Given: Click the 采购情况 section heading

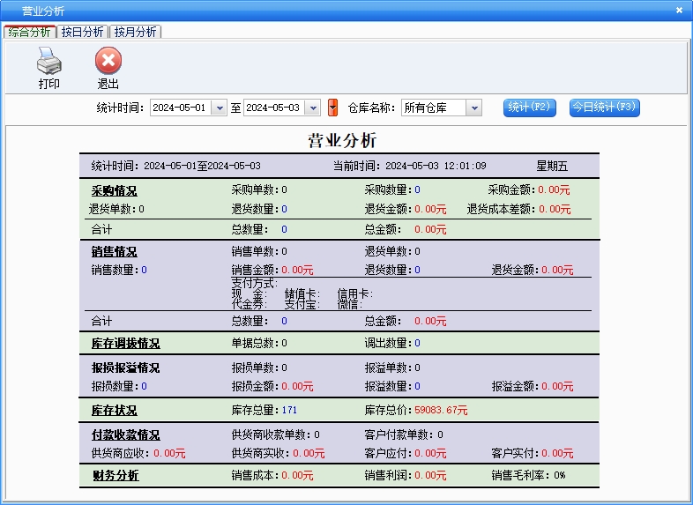Looking at the screenshot, I should coord(114,190).
